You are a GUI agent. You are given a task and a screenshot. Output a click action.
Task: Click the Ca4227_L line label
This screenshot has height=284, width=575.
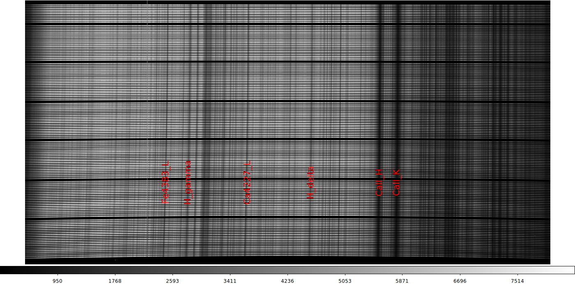tap(247, 183)
